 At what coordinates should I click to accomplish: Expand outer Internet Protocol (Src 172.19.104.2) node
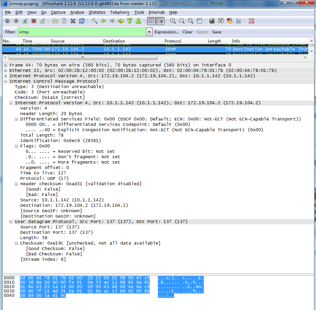click(x=6, y=76)
